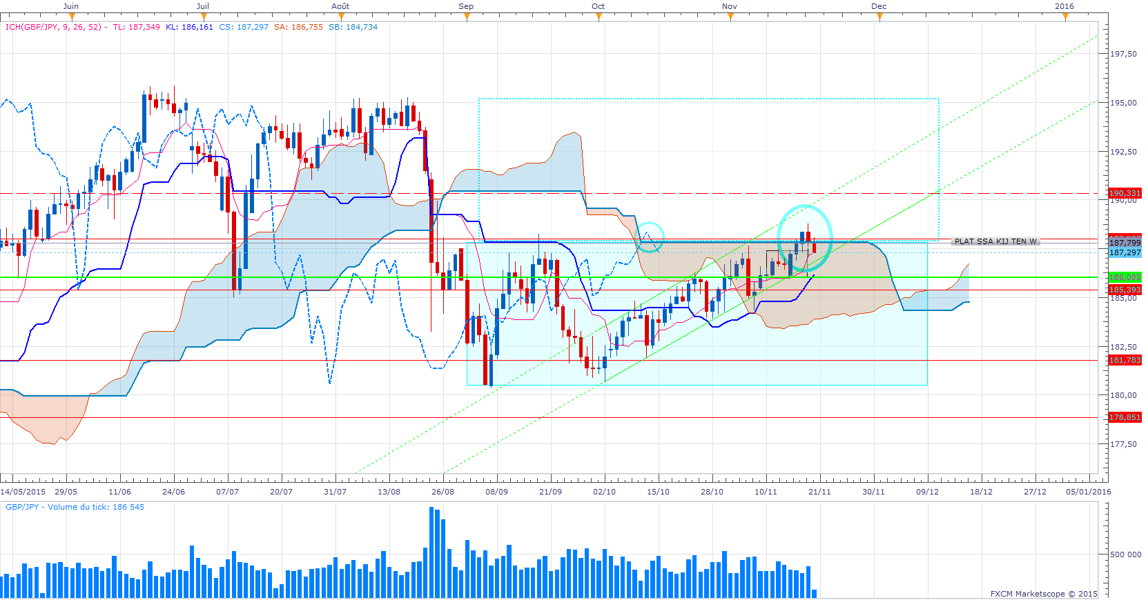Image resolution: width=1148 pixels, height=600 pixels.
Task: Click the red 178,851 price level tag
Action: coord(1125,417)
